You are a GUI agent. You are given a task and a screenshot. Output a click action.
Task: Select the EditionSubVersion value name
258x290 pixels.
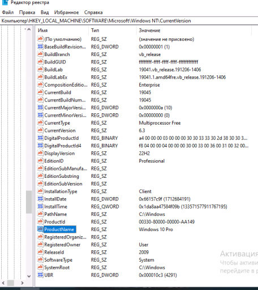pyautogui.click(x=63, y=184)
